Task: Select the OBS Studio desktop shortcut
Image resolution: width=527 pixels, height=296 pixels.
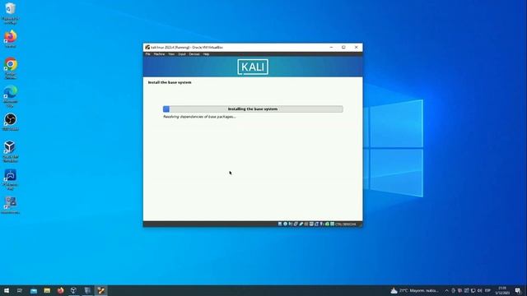Action: point(11,122)
